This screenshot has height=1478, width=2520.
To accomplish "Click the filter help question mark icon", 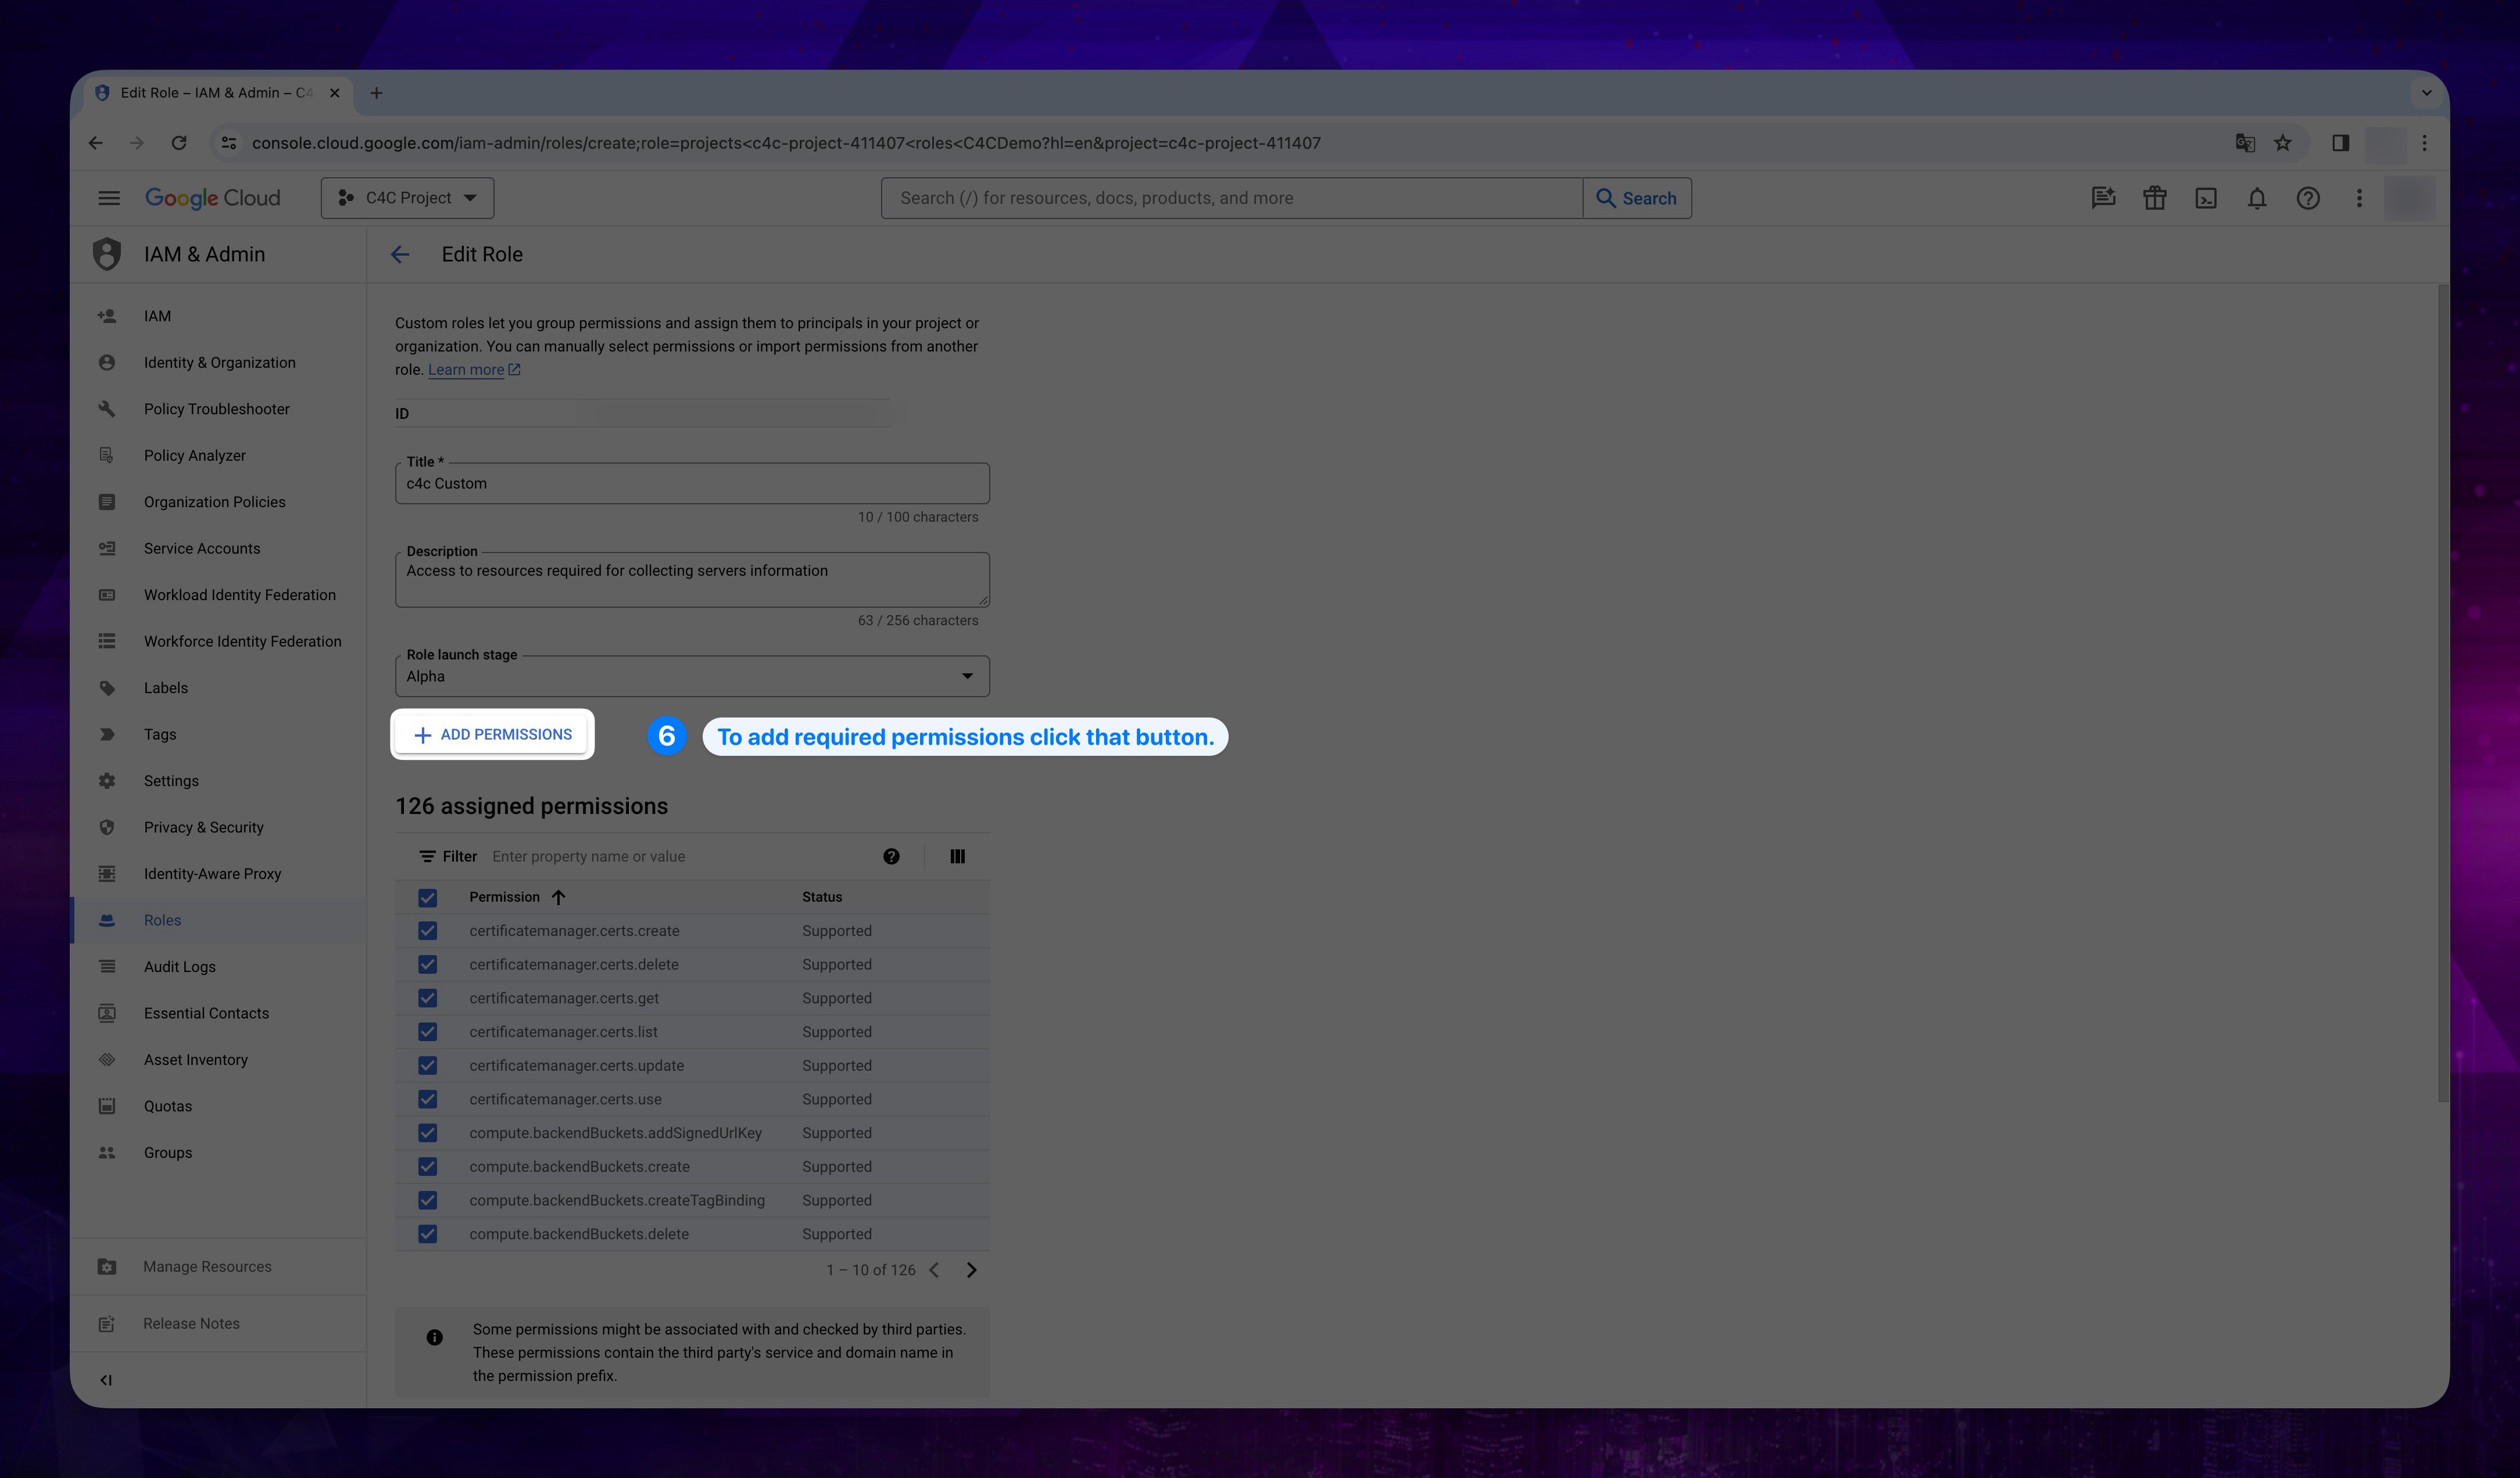I will pyautogui.click(x=891, y=856).
